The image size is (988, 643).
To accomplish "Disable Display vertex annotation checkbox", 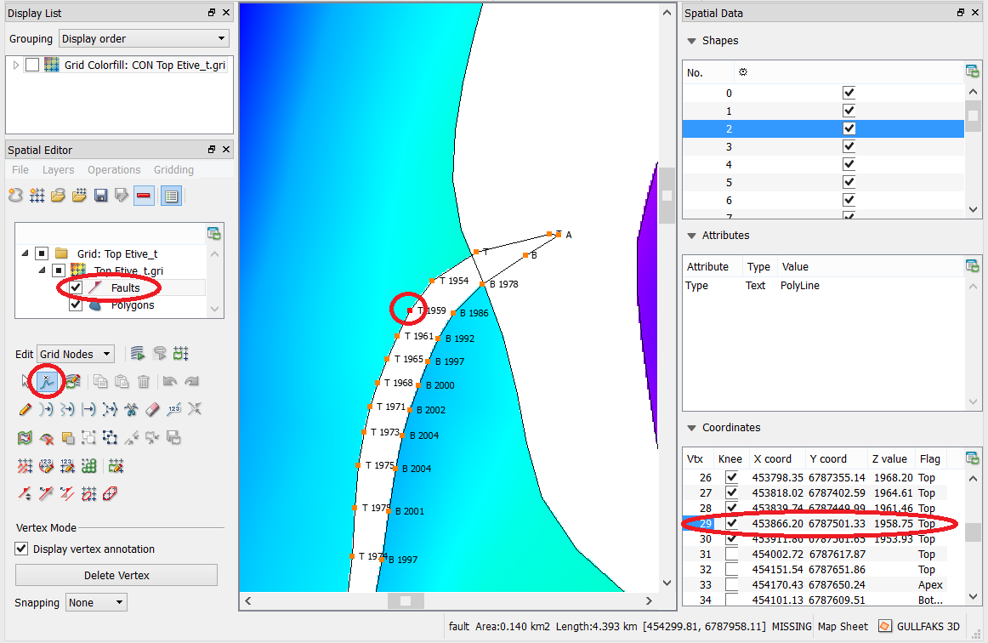I will coord(22,549).
